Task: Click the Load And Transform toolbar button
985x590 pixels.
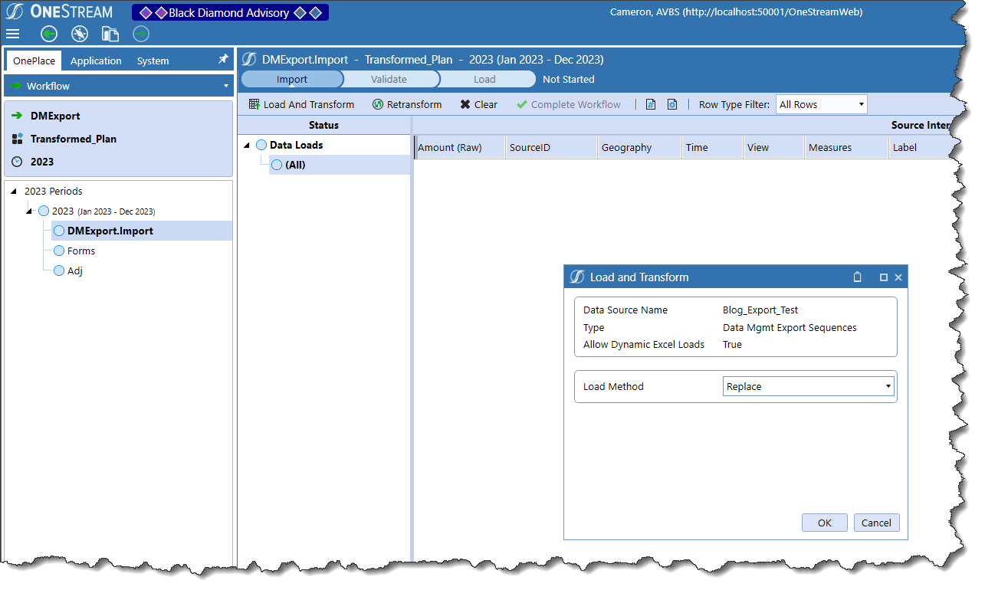Action: coord(302,104)
